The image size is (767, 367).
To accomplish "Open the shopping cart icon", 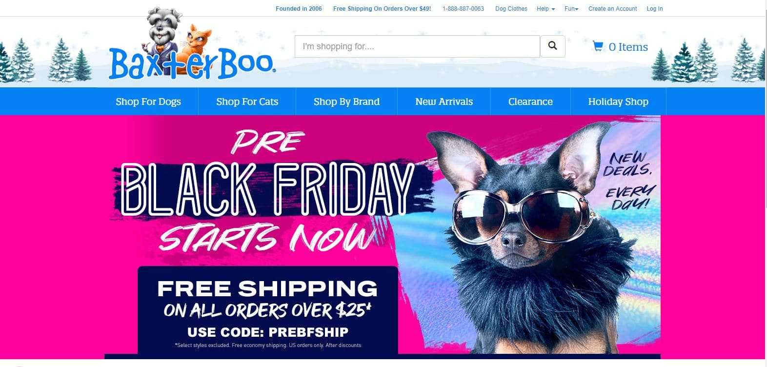I will point(598,46).
